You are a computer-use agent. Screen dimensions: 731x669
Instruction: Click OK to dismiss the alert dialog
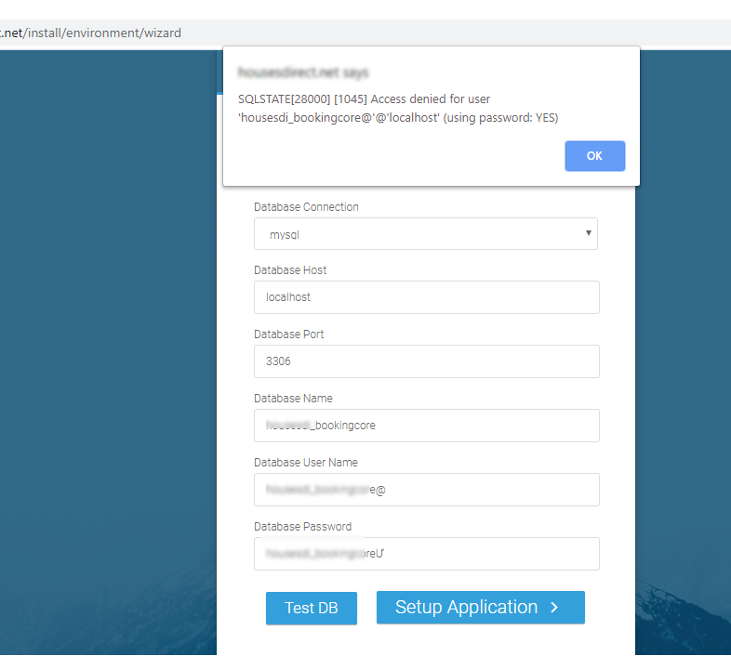click(594, 156)
